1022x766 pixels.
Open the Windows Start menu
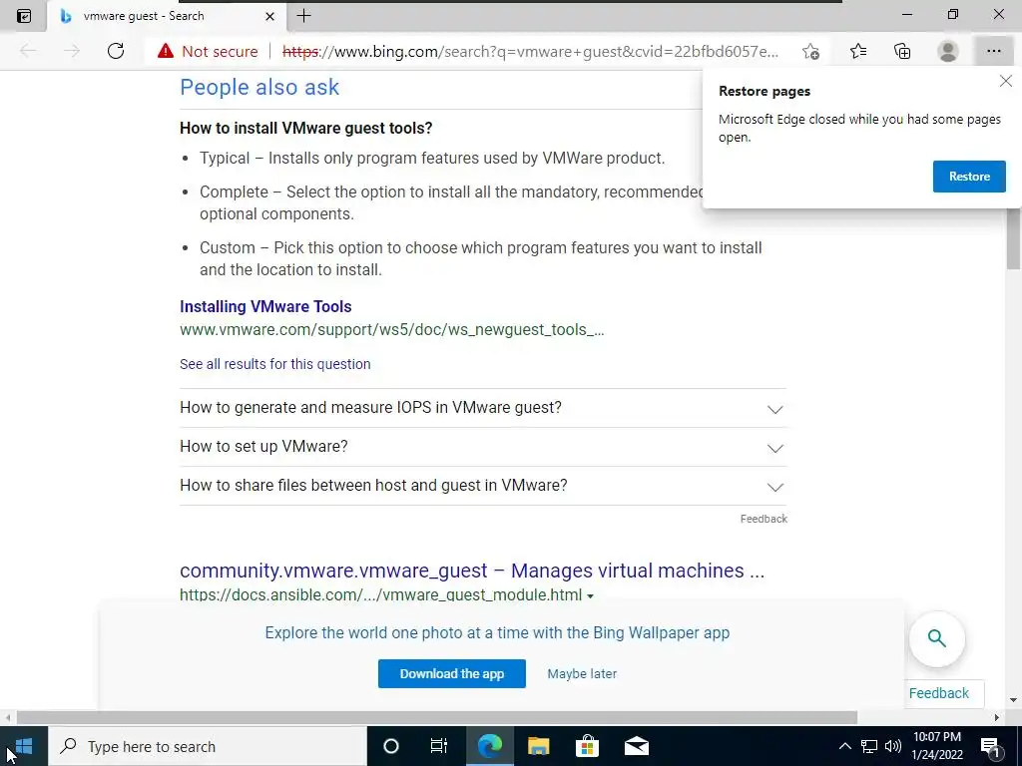24,746
